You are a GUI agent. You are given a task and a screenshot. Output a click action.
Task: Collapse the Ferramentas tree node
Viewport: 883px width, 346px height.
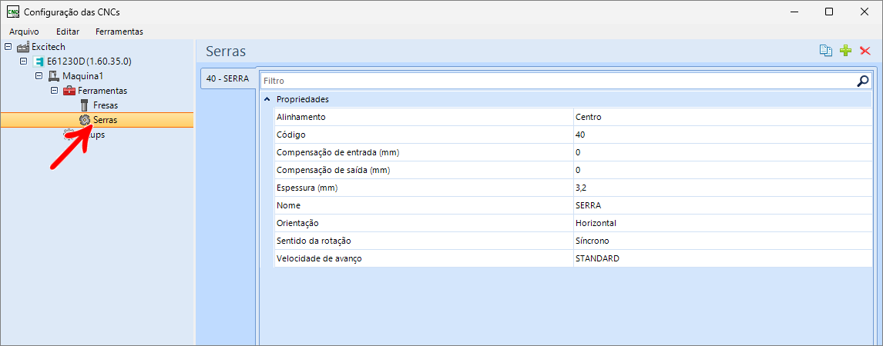coord(55,91)
